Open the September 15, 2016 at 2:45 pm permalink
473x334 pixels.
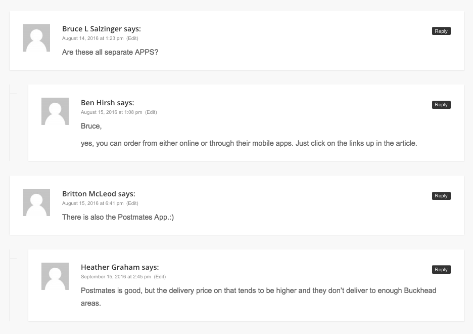(x=116, y=277)
